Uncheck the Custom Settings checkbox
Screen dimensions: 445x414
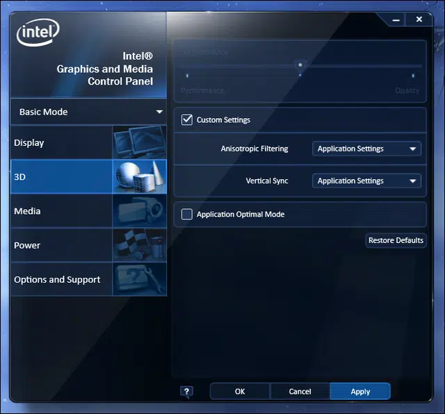187,119
